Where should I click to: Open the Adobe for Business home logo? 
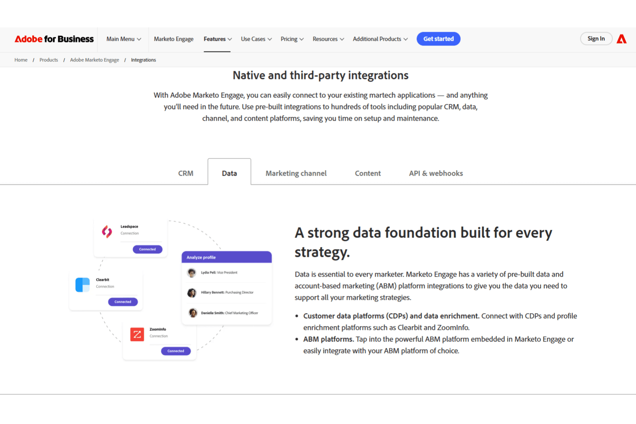point(54,39)
